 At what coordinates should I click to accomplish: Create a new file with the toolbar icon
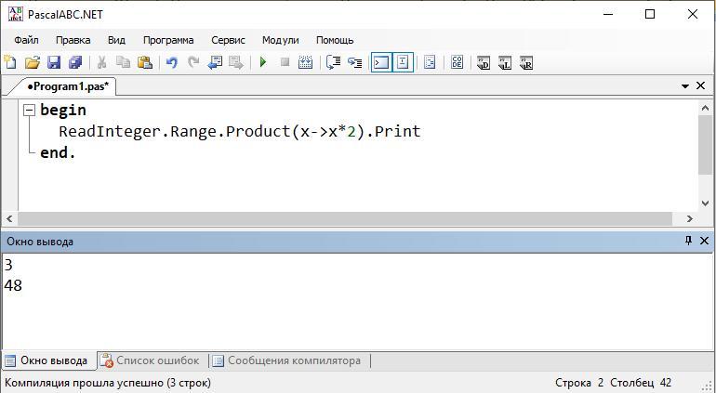10,62
